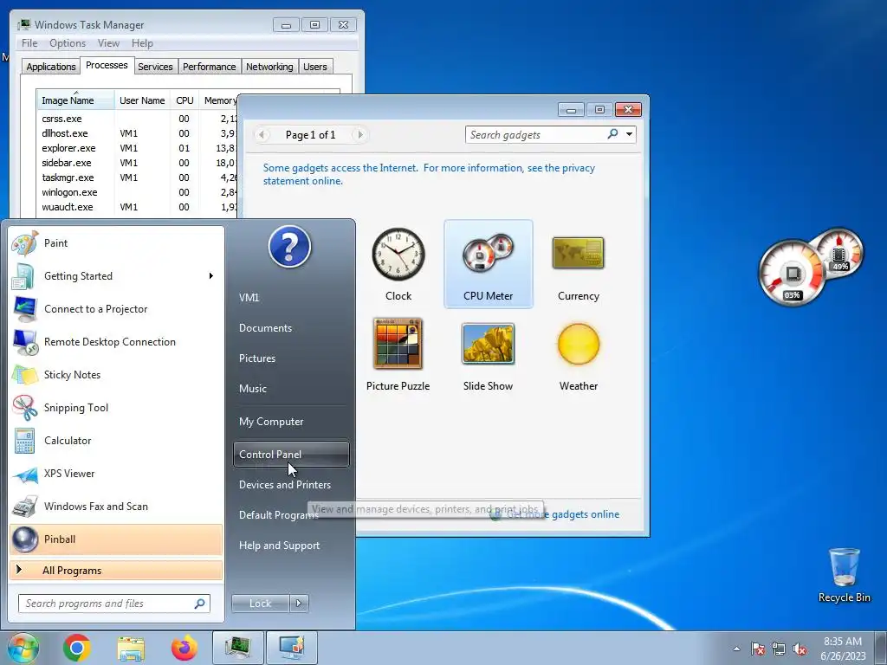The image size is (887, 665).
Task: Switch to Networking tab
Action: (269, 67)
